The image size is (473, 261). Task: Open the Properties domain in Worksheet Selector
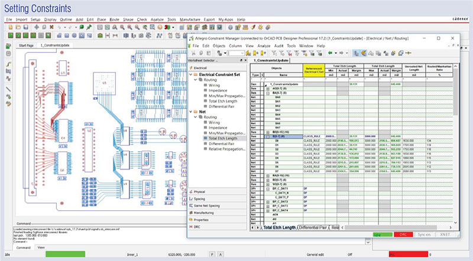pos(217,220)
